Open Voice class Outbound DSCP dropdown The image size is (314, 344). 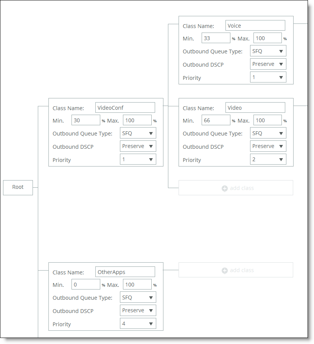coord(268,64)
